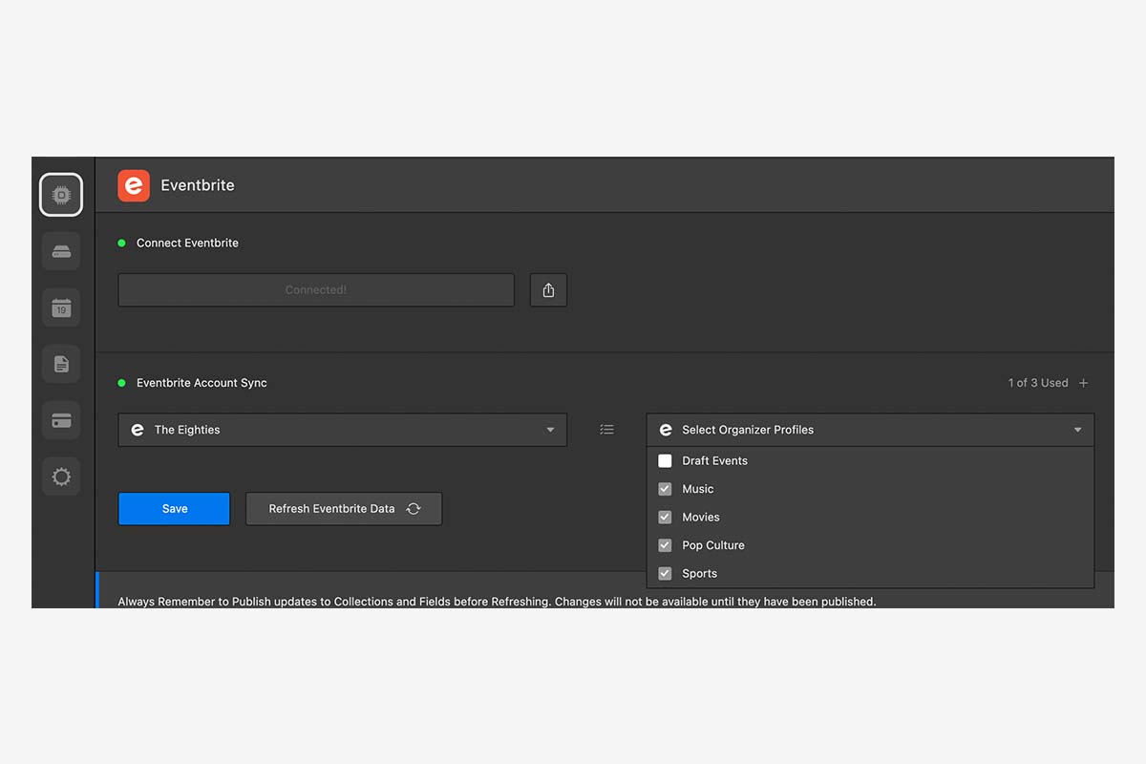Uncheck the Pop Culture checkbox
The height and width of the screenshot is (764, 1146).
point(666,545)
